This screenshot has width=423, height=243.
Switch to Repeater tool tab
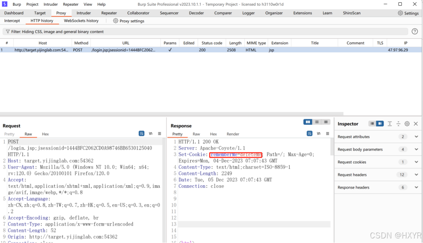pos(109,13)
